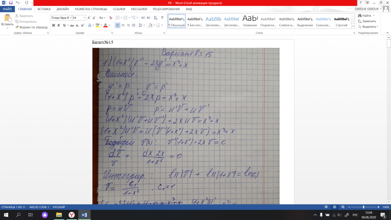Image resolution: width=391 pixels, height=220 pixels.
Task: Switch to read mode view
Action: 326,207
